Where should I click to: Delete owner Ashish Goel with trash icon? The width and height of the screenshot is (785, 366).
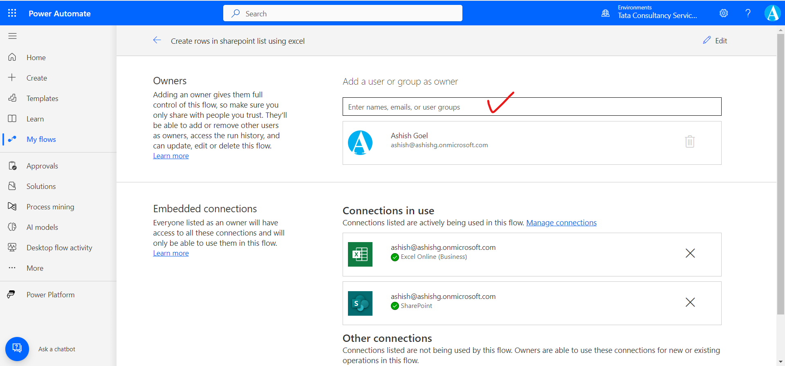pos(690,141)
